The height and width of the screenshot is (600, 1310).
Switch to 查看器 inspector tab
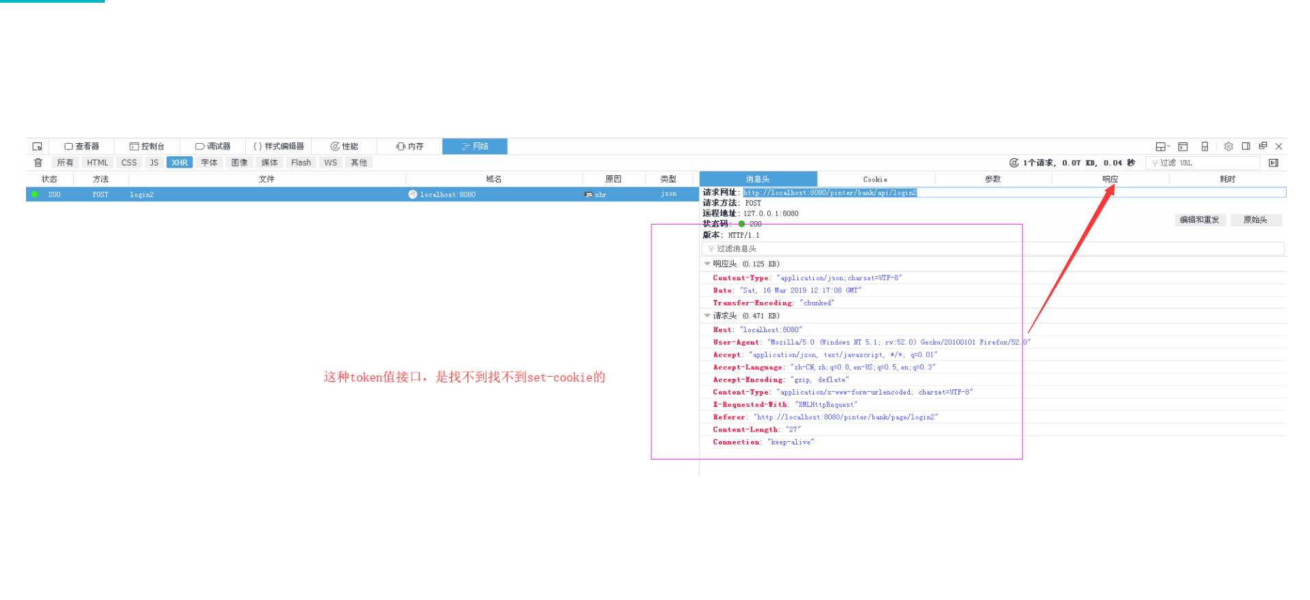(82, 147)
